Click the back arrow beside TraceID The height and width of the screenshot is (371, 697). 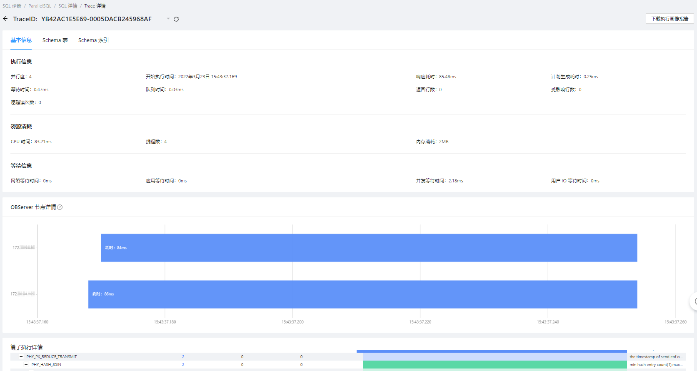point(5,19)
